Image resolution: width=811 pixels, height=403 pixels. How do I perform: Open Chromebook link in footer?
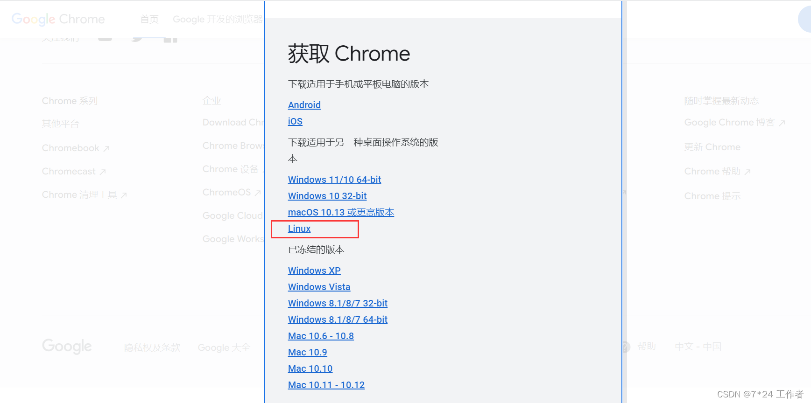76,148
